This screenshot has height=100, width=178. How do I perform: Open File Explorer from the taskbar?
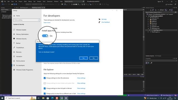43,98
